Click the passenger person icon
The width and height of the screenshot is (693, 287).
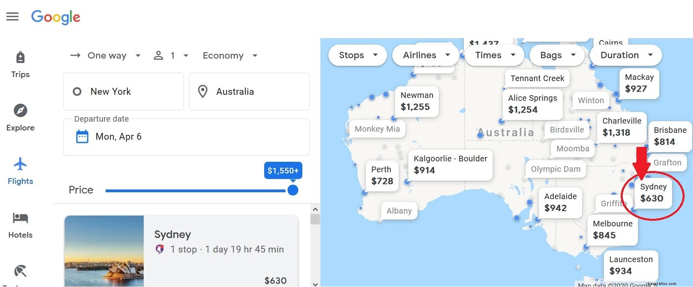tap(158, 55)
